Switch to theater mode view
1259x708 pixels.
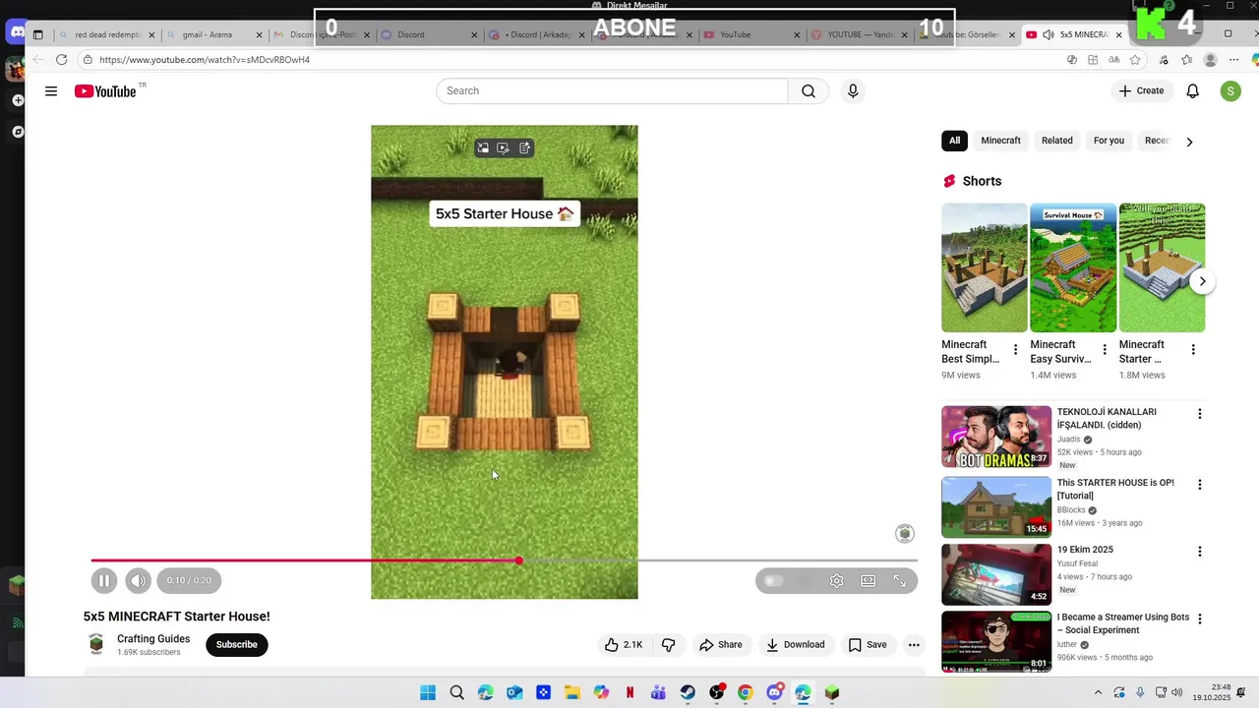coord(868,581)
